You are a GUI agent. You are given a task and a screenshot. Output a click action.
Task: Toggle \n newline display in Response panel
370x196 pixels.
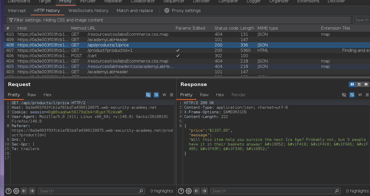pyautogui.click(x=360, y=95)
